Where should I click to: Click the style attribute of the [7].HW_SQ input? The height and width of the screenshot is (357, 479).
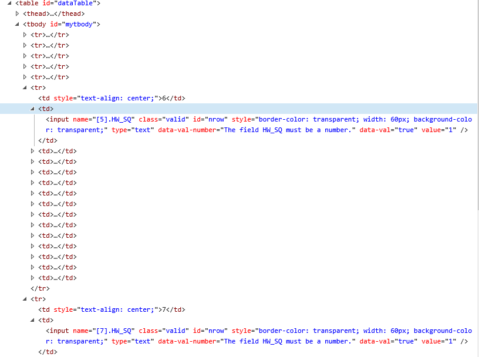pos(352,331)
